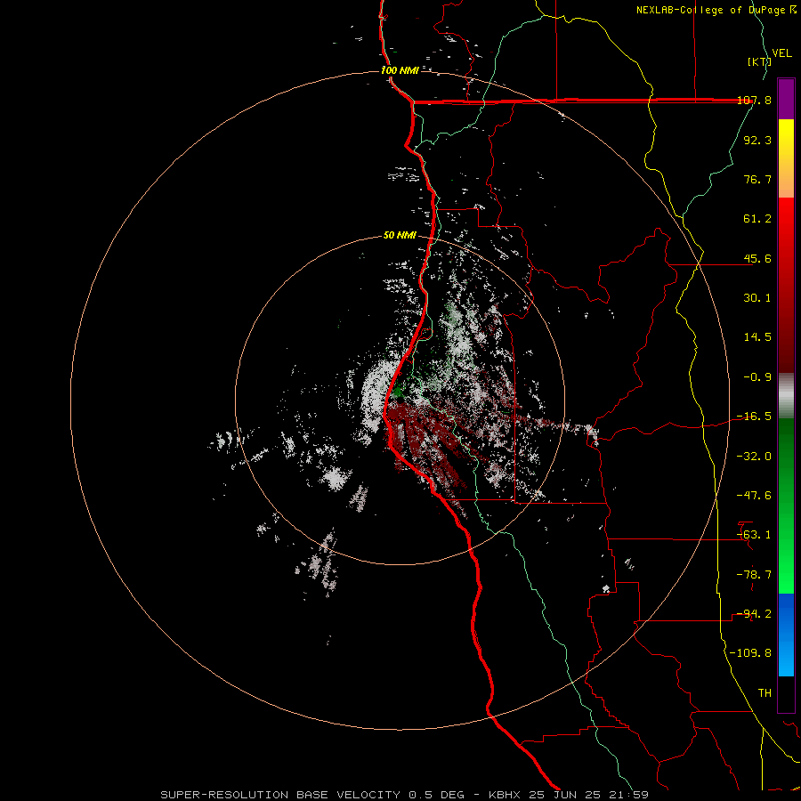The image size is (801, 801).
Task: Click the 92.3 value on the velocity scale
Action: point(757,140)
